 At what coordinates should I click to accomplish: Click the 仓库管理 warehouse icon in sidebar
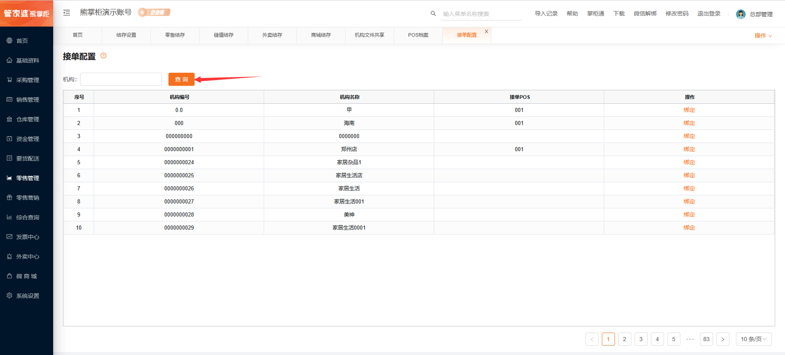[9, 119]
